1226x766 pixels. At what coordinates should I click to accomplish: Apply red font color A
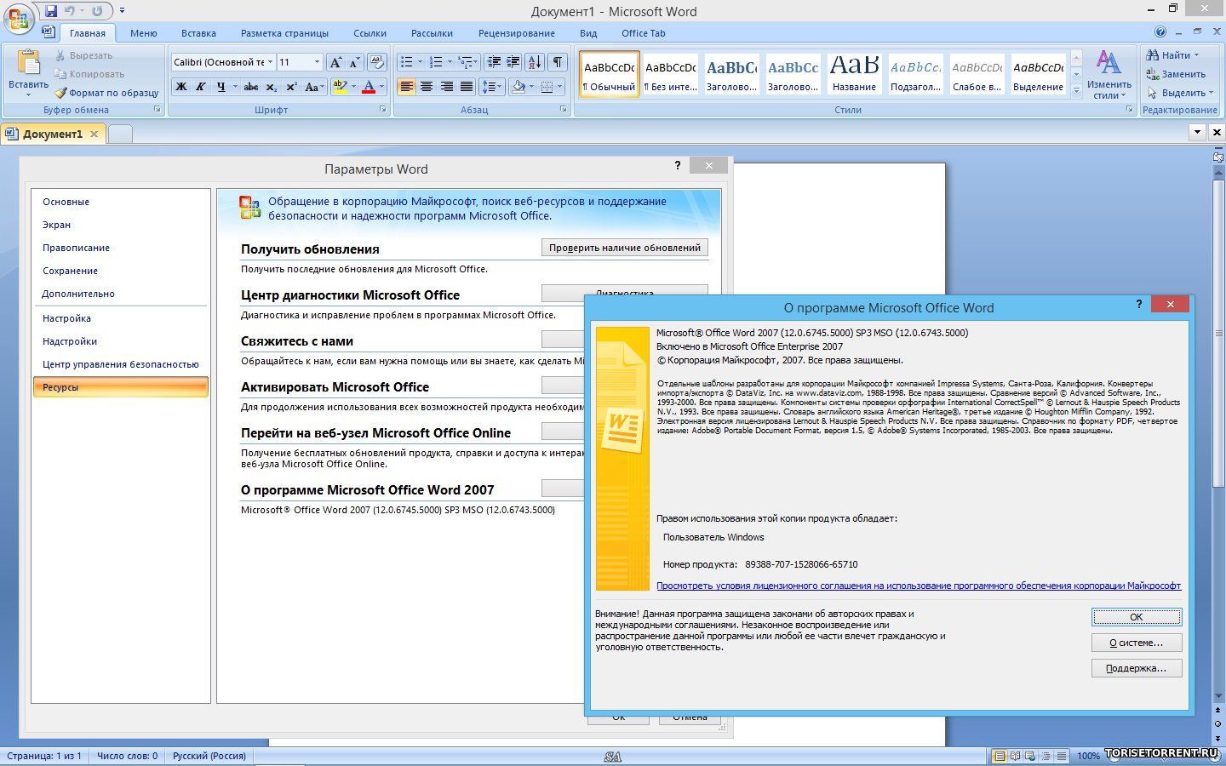click(x=369, y=87)
